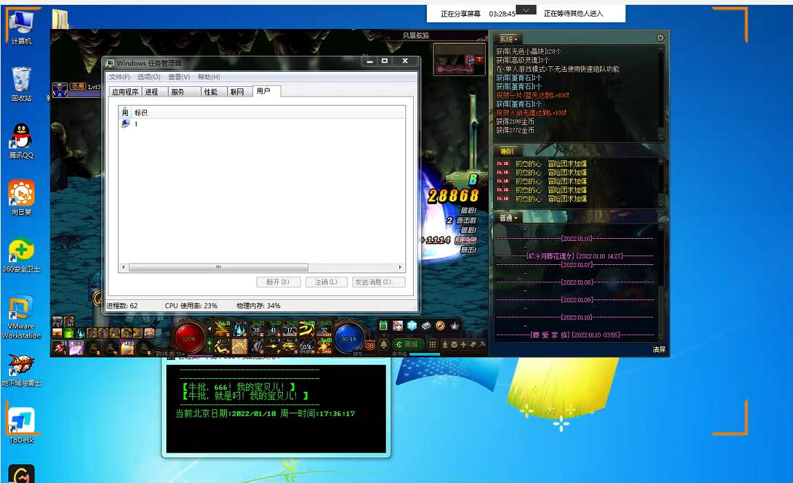Click the dungeon minimap thumbnail
Viewport: 793px width, 483px height.
click(x=459, y=60)
